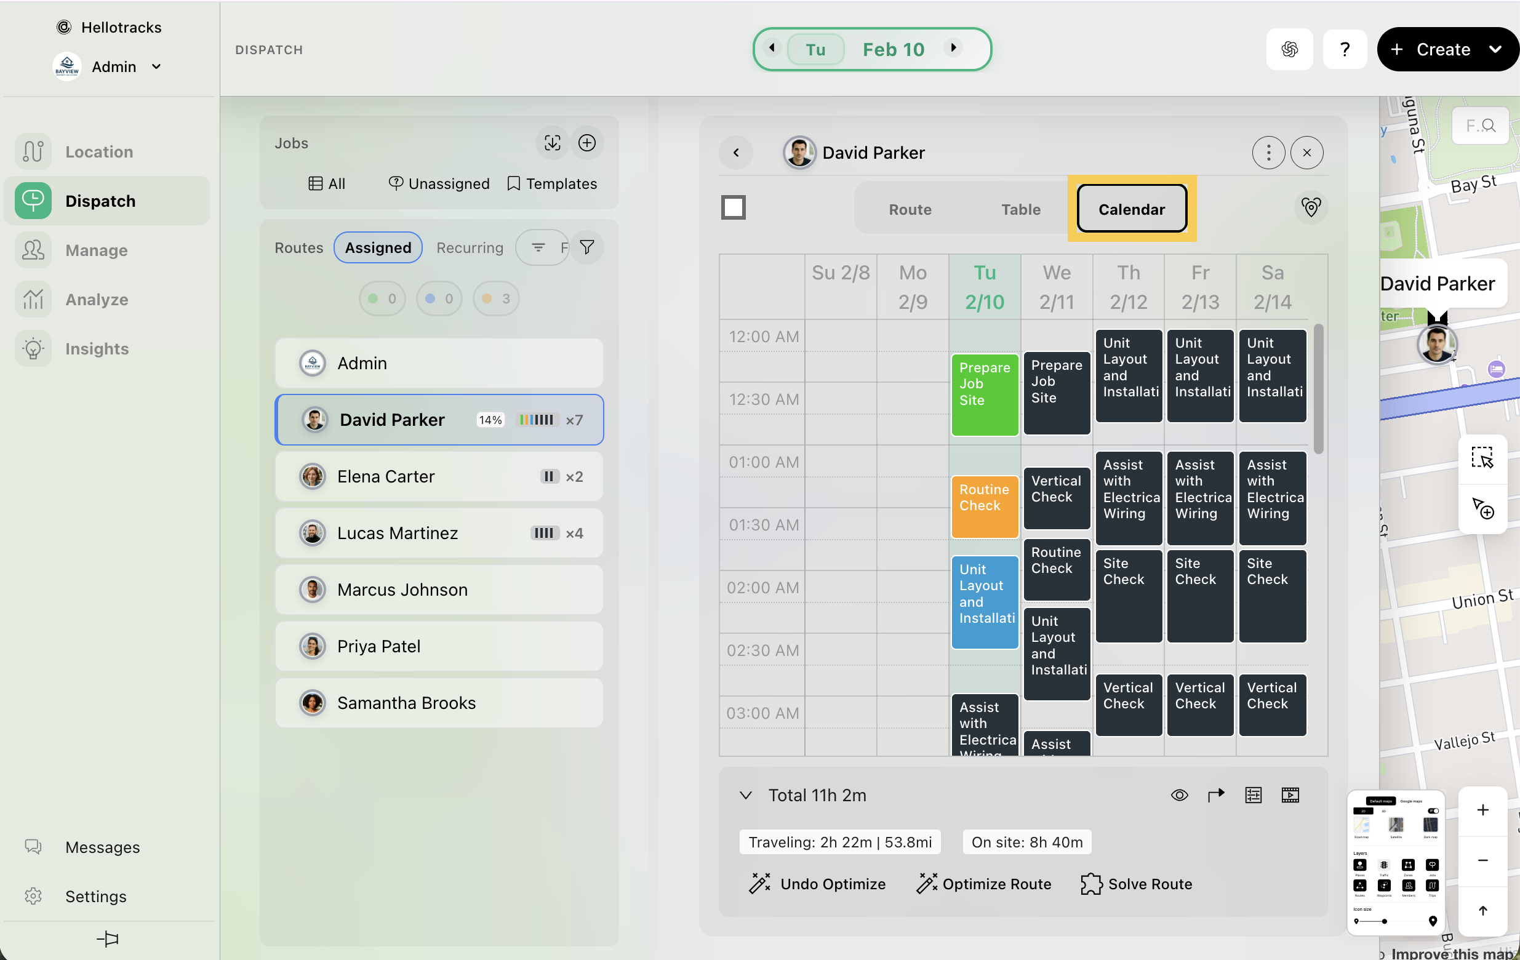Screen dimensions: 1520x960
Task: Toggle the eye visibility icon in totals
Action: (x=1179, y=794)
